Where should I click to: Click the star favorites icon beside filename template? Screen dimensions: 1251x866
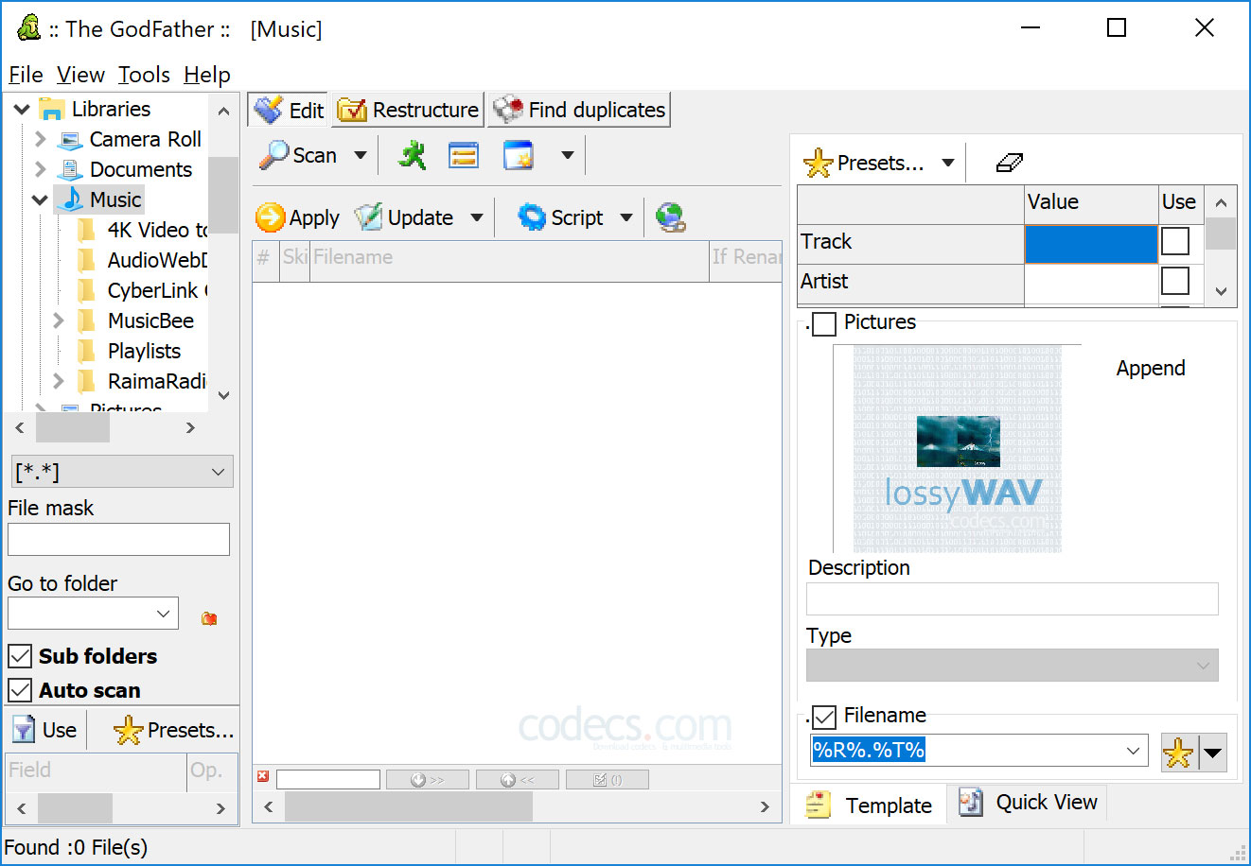[1178, 753]
